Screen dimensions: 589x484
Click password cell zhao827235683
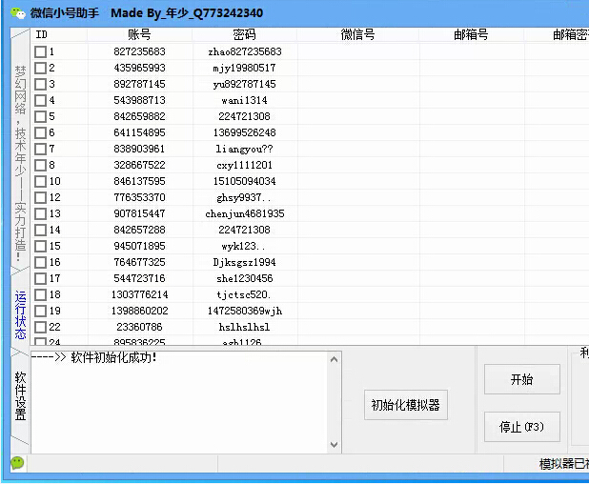(x=245, y=51)
